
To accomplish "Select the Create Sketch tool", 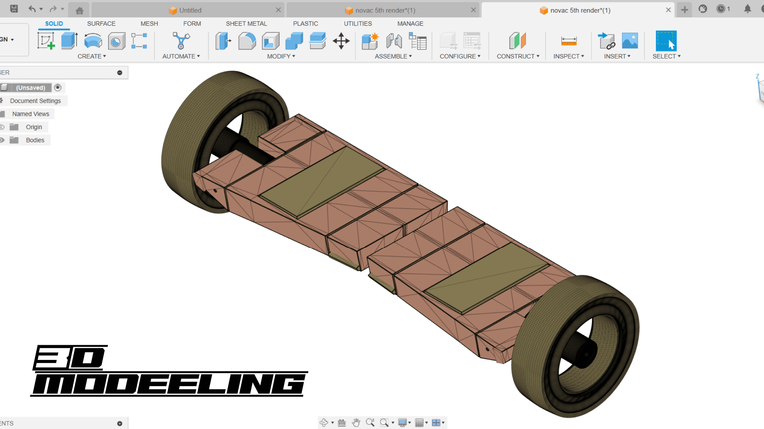I will click(x=46, y=41).
